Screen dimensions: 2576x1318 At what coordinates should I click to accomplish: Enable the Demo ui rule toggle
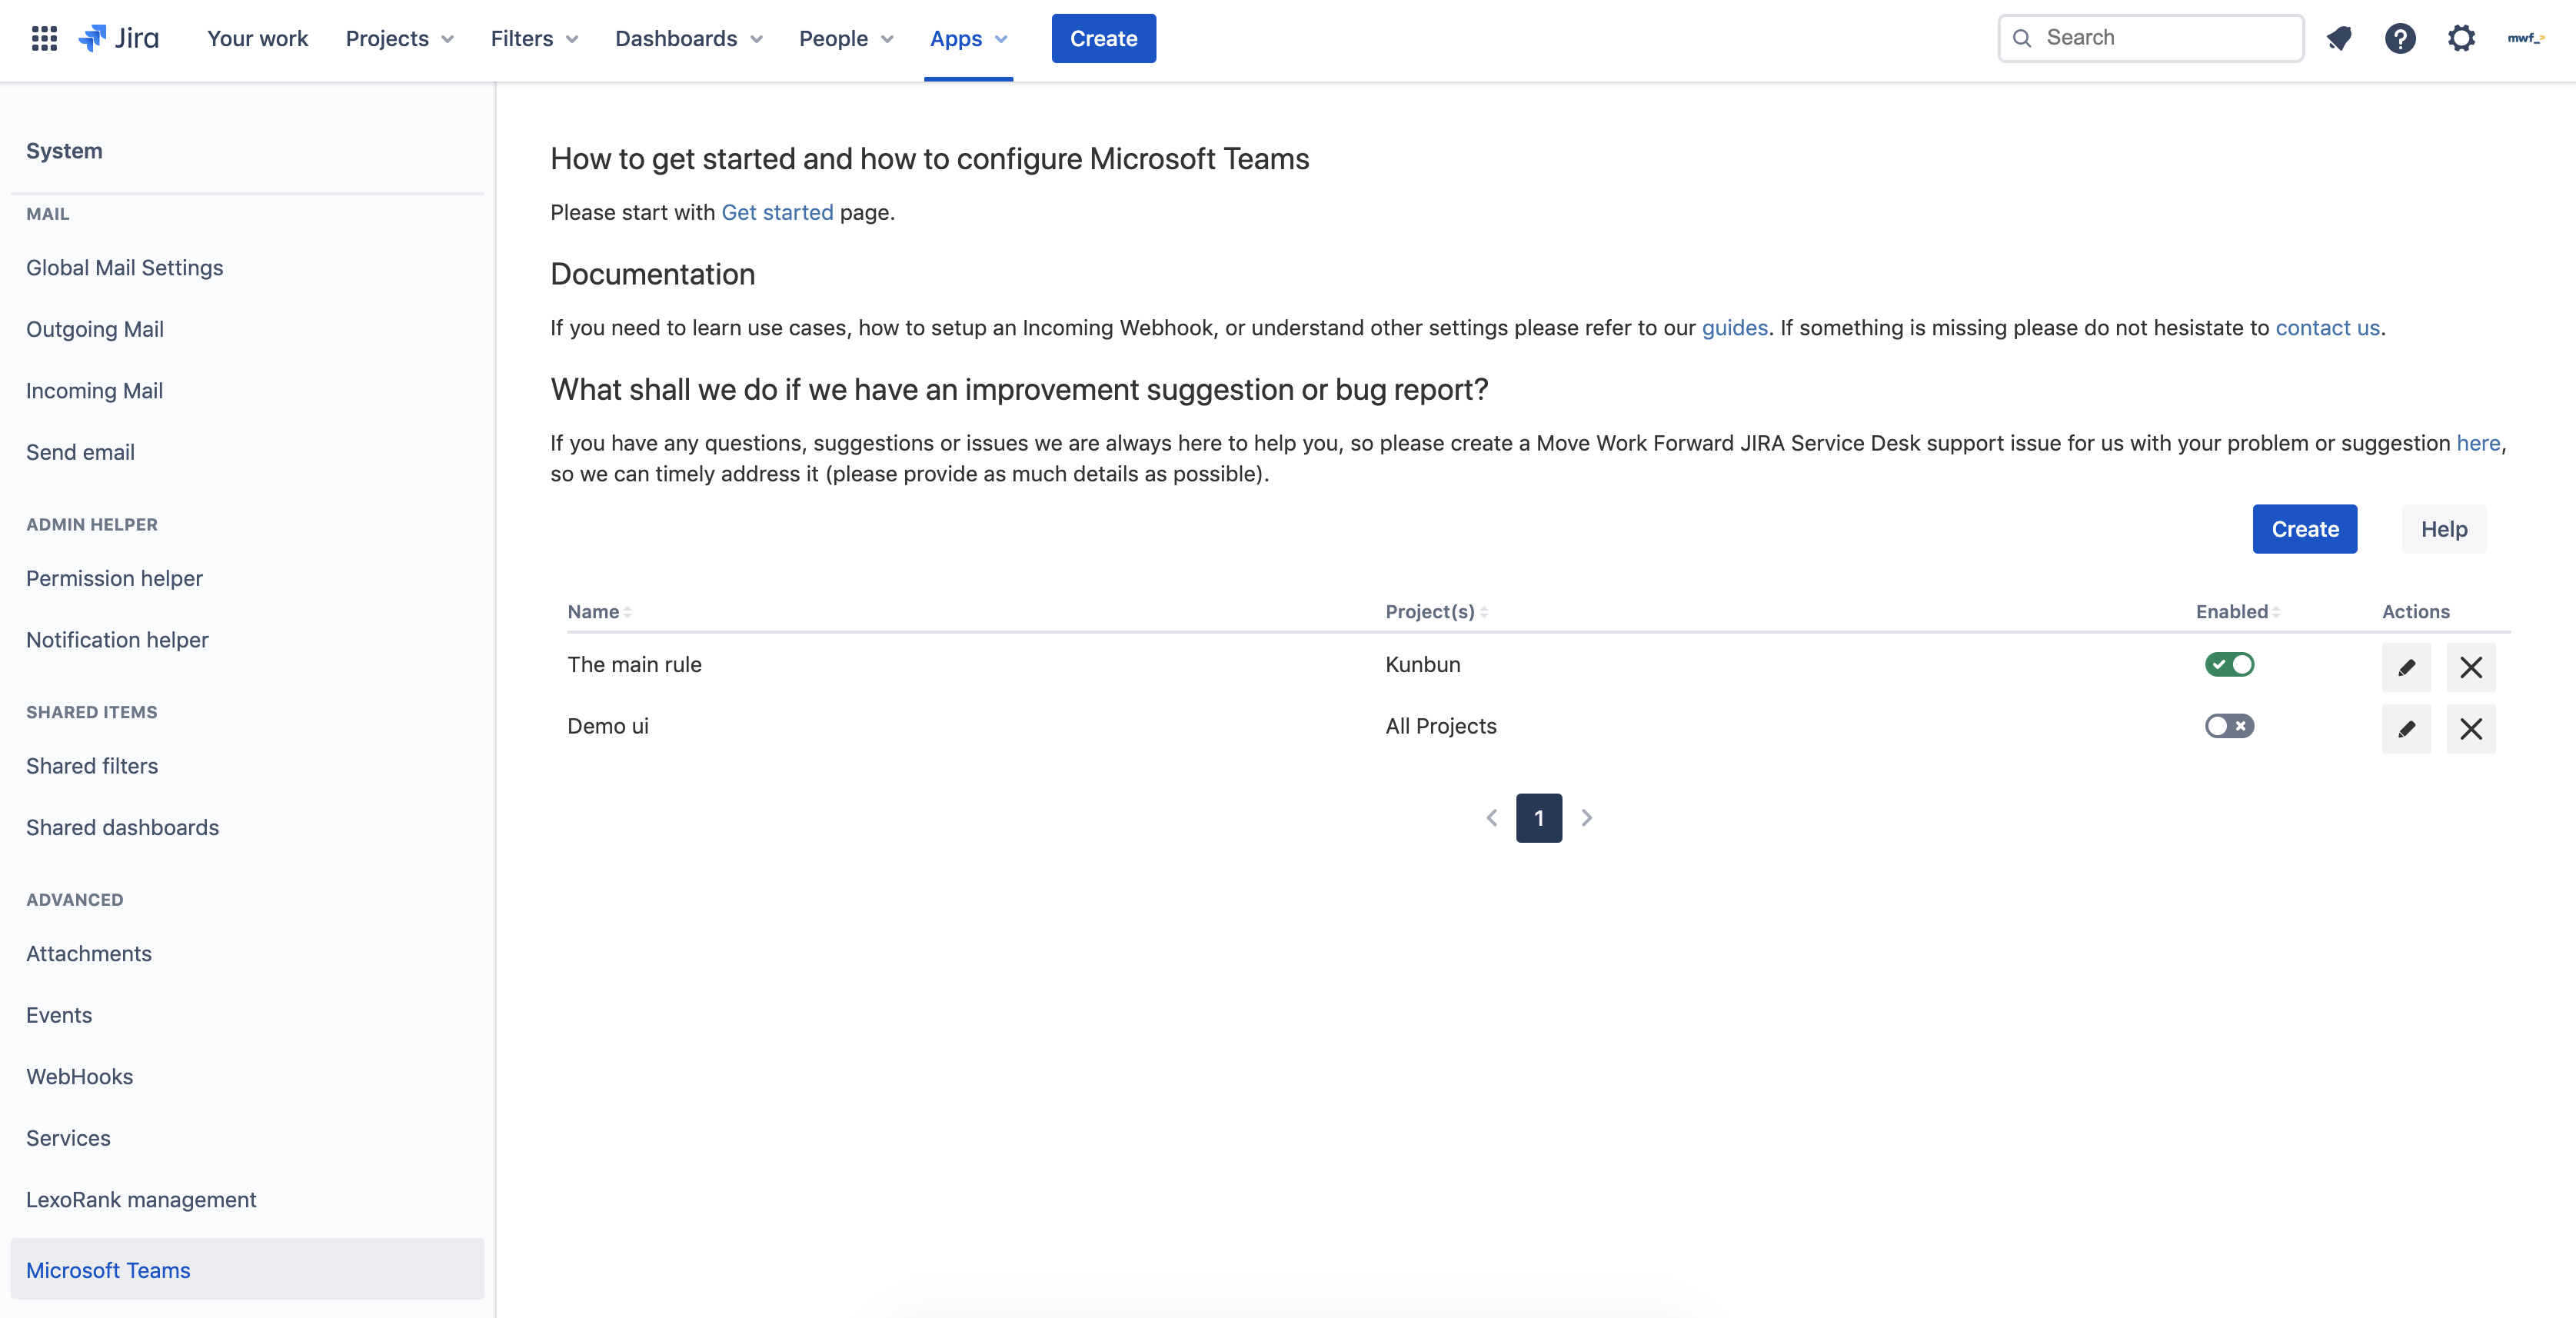tap(2229, 726)
